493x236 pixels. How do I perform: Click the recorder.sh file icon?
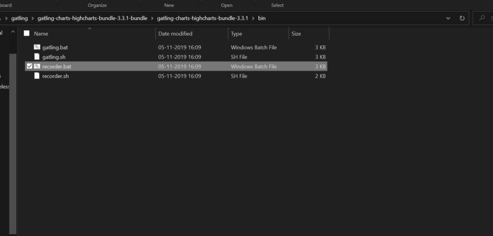(x=37, y=76)
